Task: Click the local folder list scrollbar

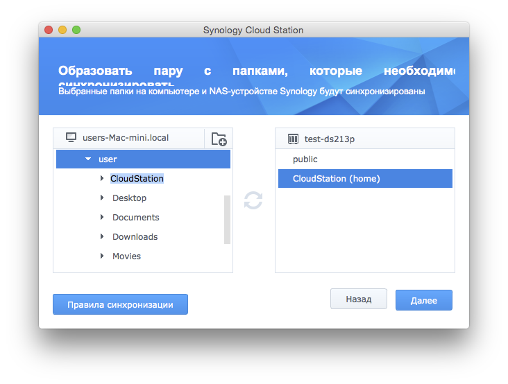Action: point(227,220)
